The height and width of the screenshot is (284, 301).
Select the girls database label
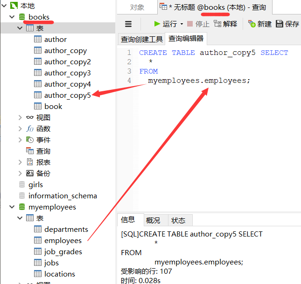click(x=35, y=185)
